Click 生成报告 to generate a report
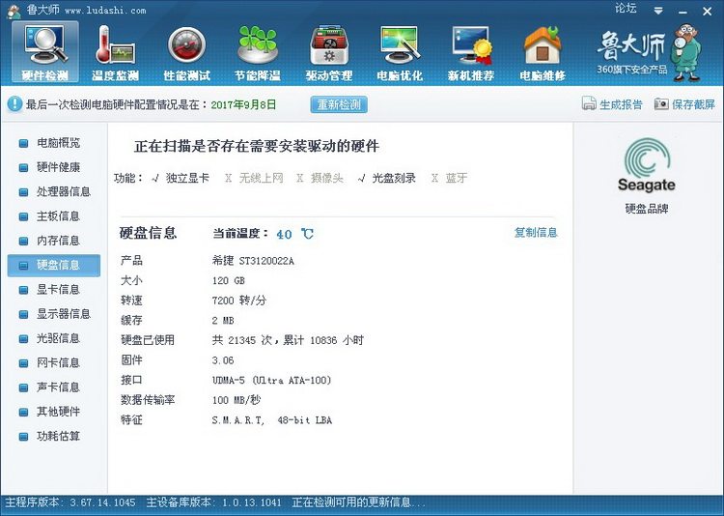Image resolution: width=724 pixels, height=516 pixels. point(612,104)
